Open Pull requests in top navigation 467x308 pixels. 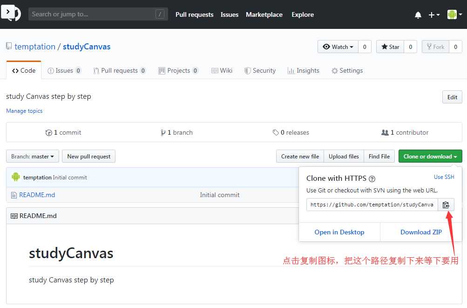[194, 14]
